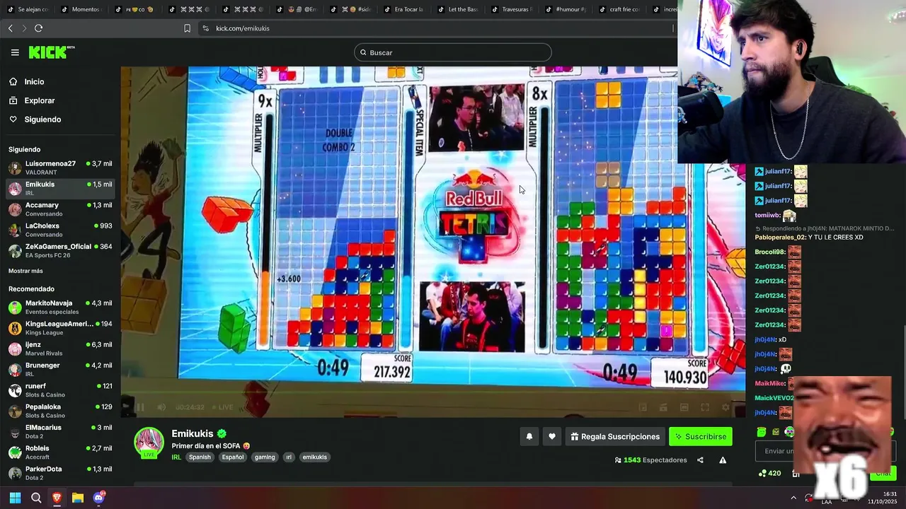Open MarkitoNavaja recommended channel
This screenshot has width=906, height=509.
(60, 307)
